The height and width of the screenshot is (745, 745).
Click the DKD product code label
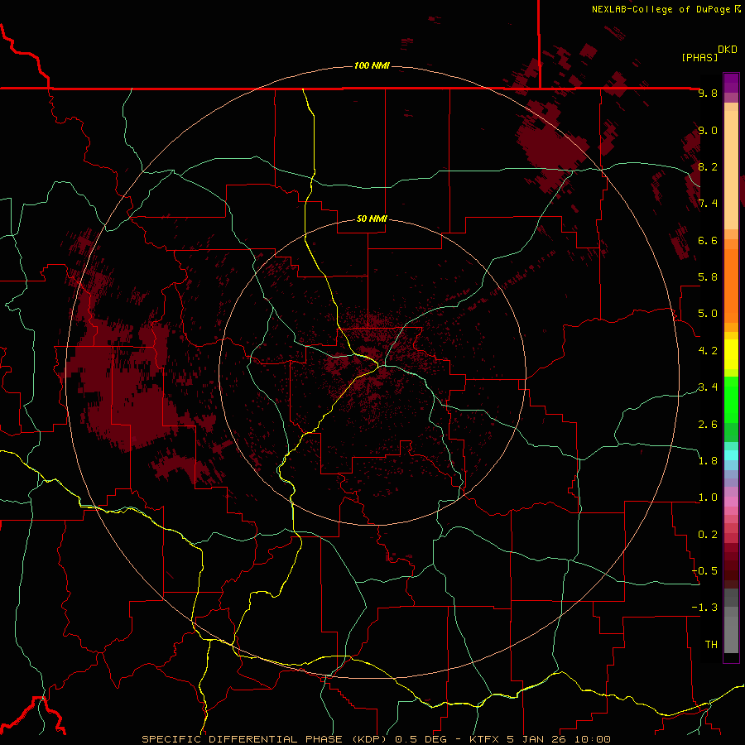pyautogui.click(x=728, y=49)
